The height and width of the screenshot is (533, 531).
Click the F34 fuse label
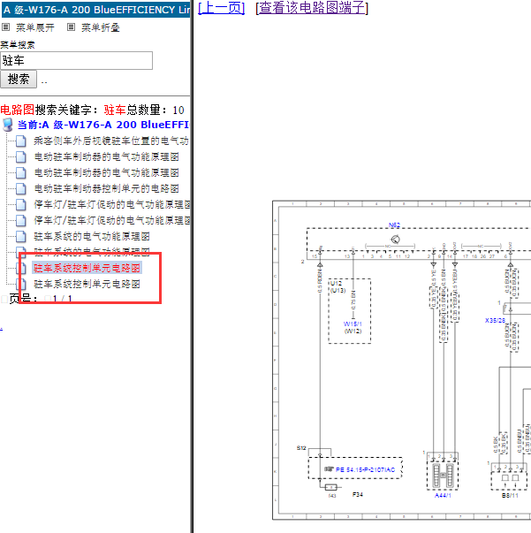tap(358, 495)
